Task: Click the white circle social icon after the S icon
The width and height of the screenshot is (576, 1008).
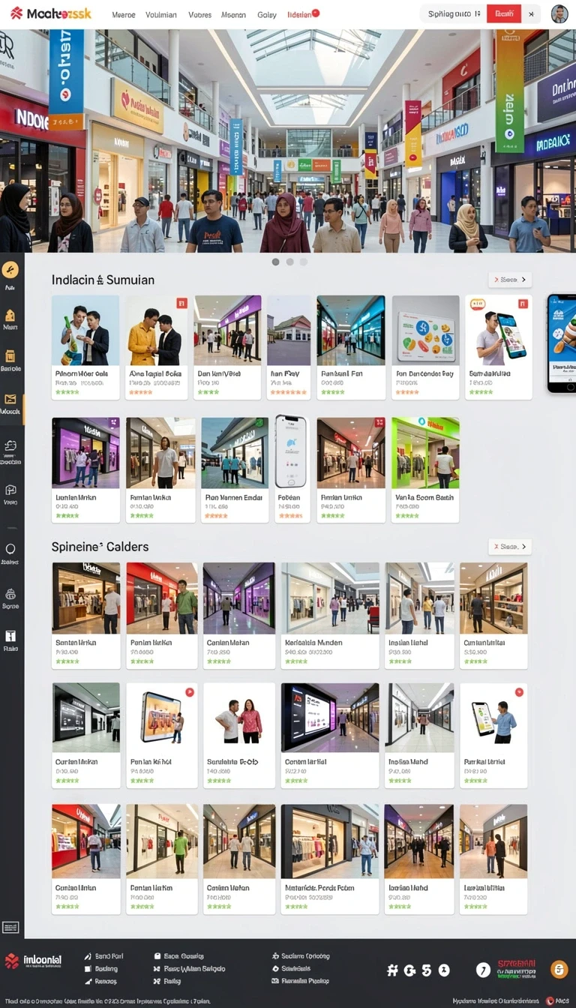Action: (x=444, y=970)
